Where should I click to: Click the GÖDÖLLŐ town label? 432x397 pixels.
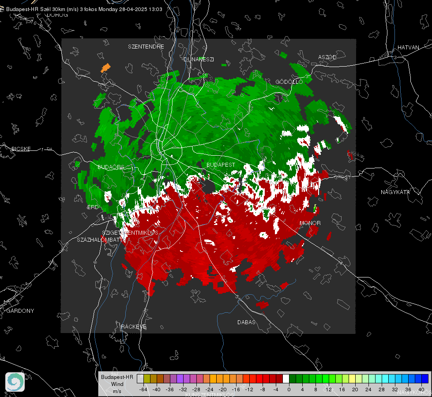coord(289,82)
